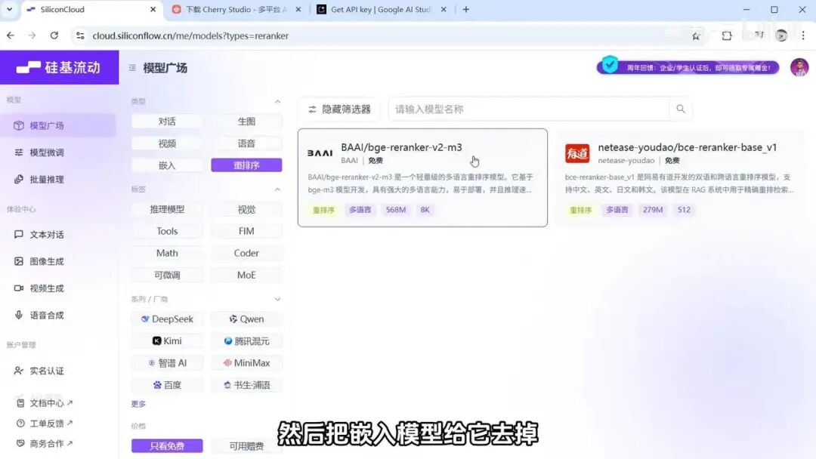816x459 pixels.
Task: Close the SiliconCloud browser tab
Action: coord(153,9)
